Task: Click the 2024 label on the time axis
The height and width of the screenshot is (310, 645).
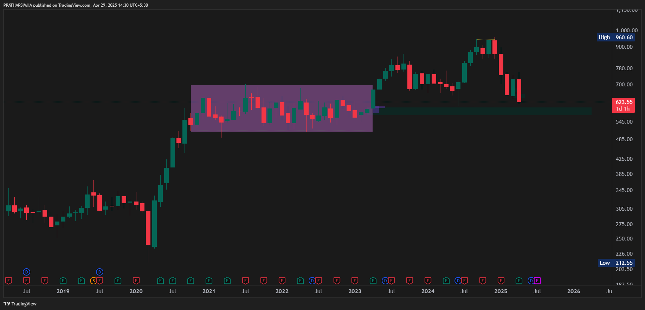Action: (x=428, y=291)
